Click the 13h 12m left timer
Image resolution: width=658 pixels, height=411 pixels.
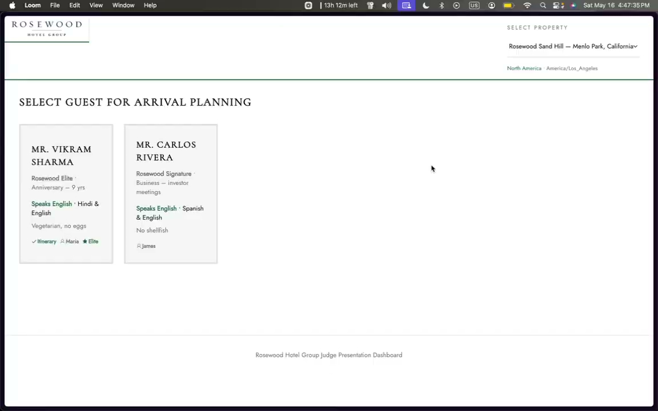tap(340, 6)
